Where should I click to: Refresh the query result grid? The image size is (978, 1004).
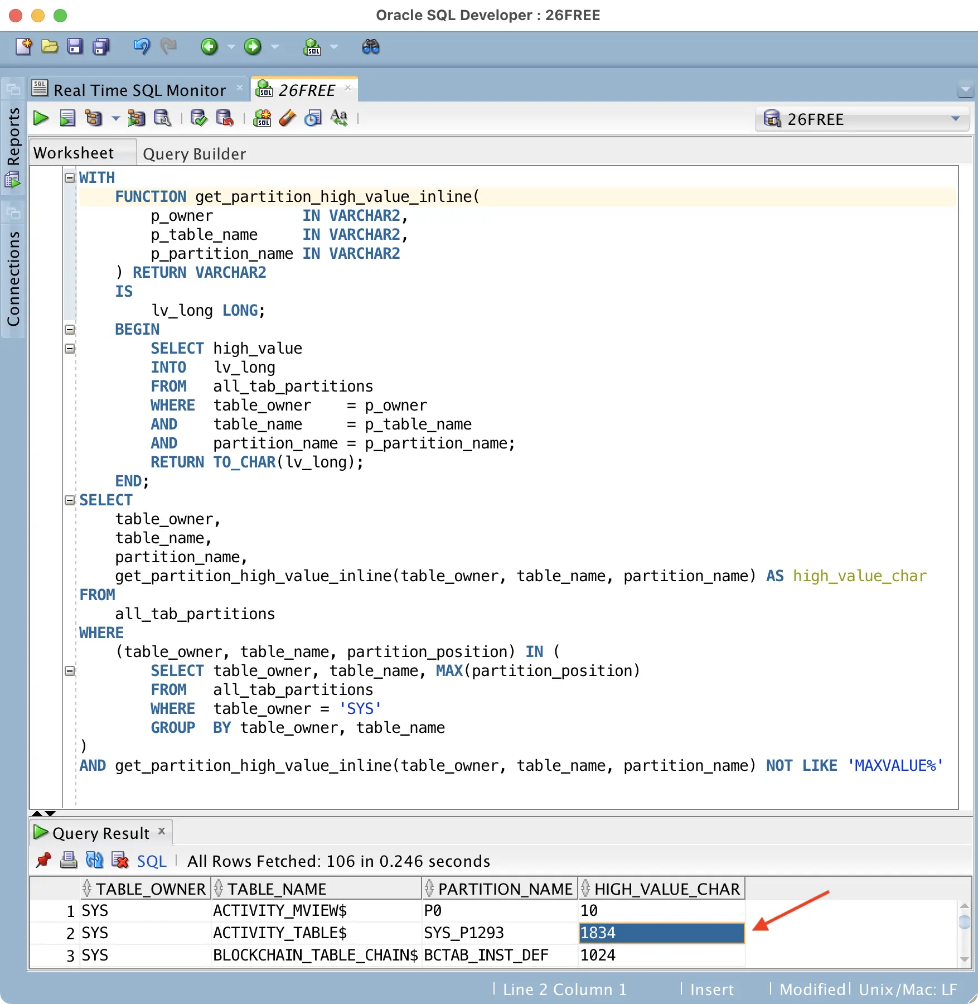pos(95,861)
